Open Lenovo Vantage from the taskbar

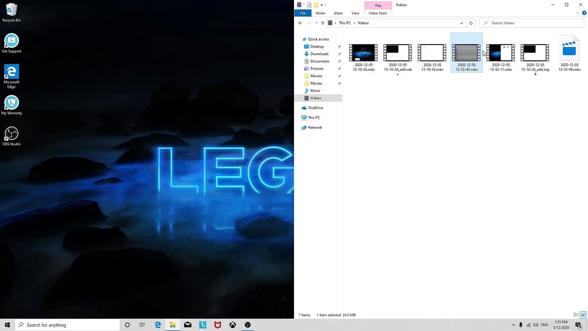(x=203, y=325)
